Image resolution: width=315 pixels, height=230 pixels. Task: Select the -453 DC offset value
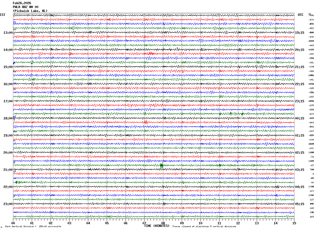311,28
